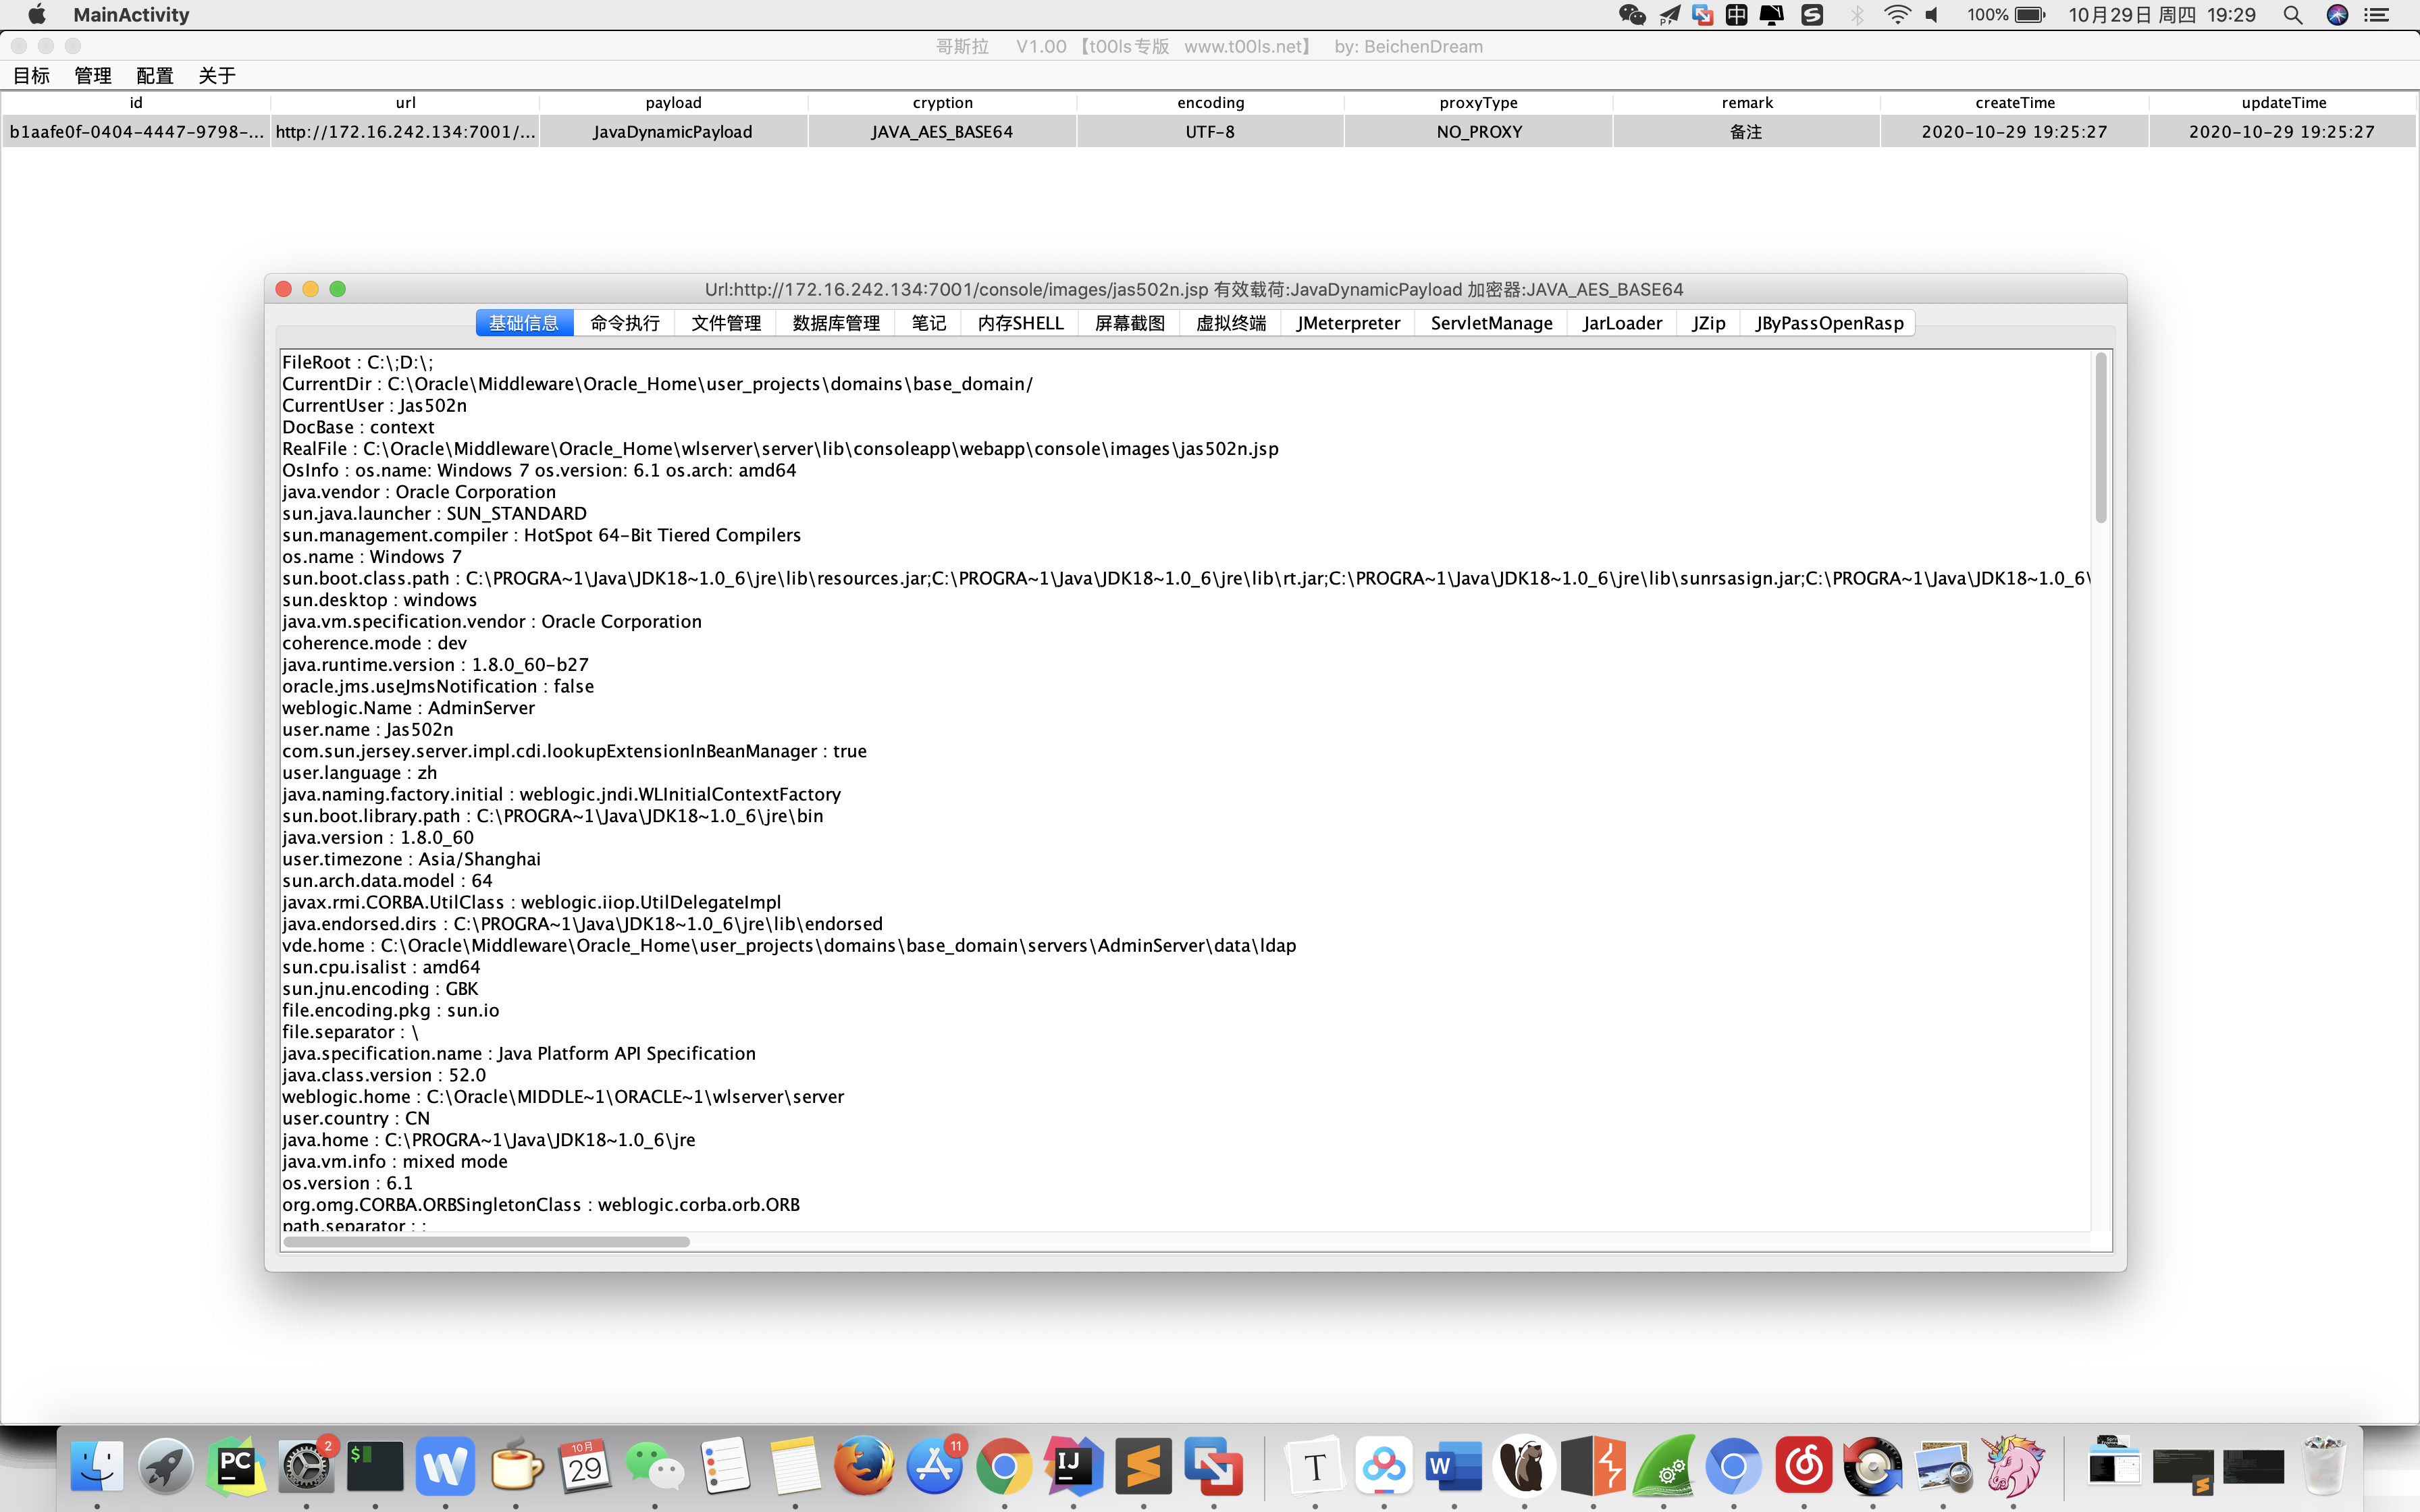This screenshot has height=1512, width=2420.
Task: Open Google Chrome from dock
Action: (x=1004, y=1466)
